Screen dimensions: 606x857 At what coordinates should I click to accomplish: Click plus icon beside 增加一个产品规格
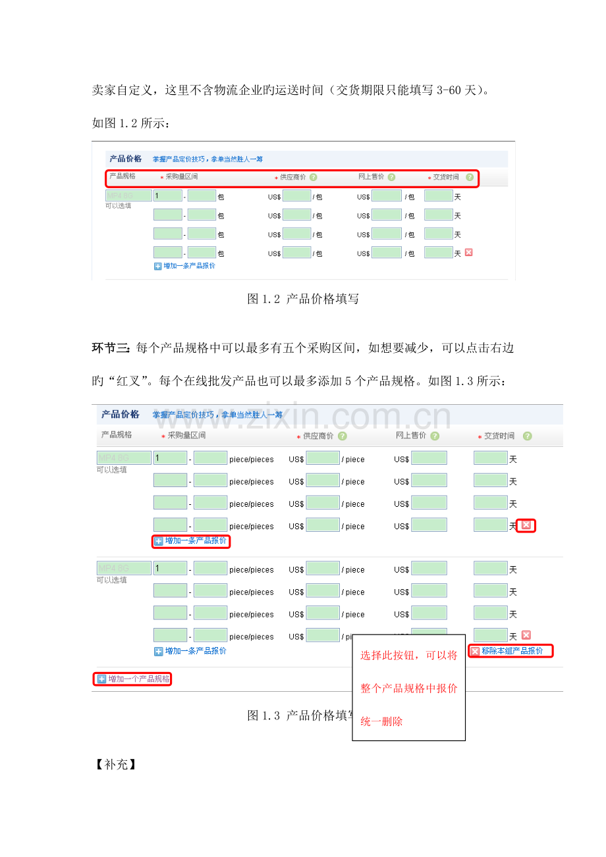click(101, 679)
